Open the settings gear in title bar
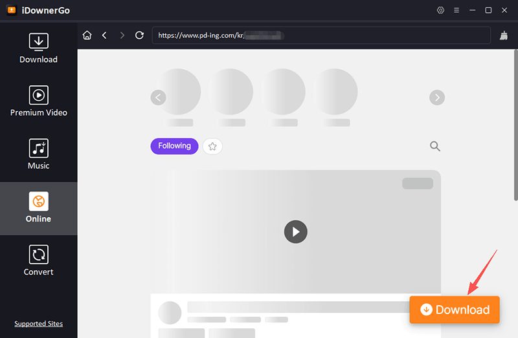Viewport: 518px width, 338px height. coord(441,10)
